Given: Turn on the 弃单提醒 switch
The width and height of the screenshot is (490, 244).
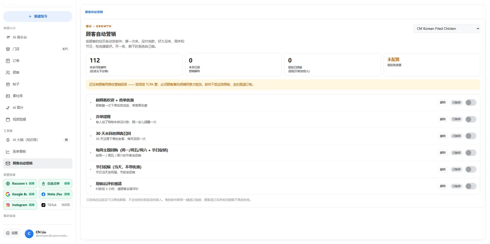Looking at the screenshot, I should tap(471, 119).
